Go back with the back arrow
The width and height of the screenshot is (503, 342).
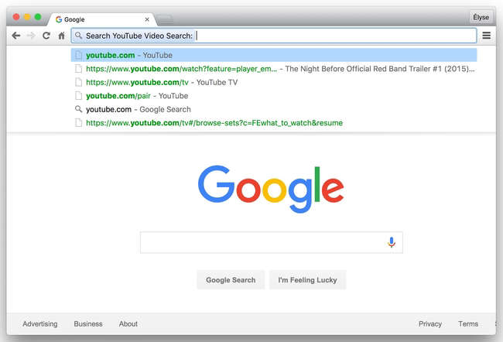16,36
